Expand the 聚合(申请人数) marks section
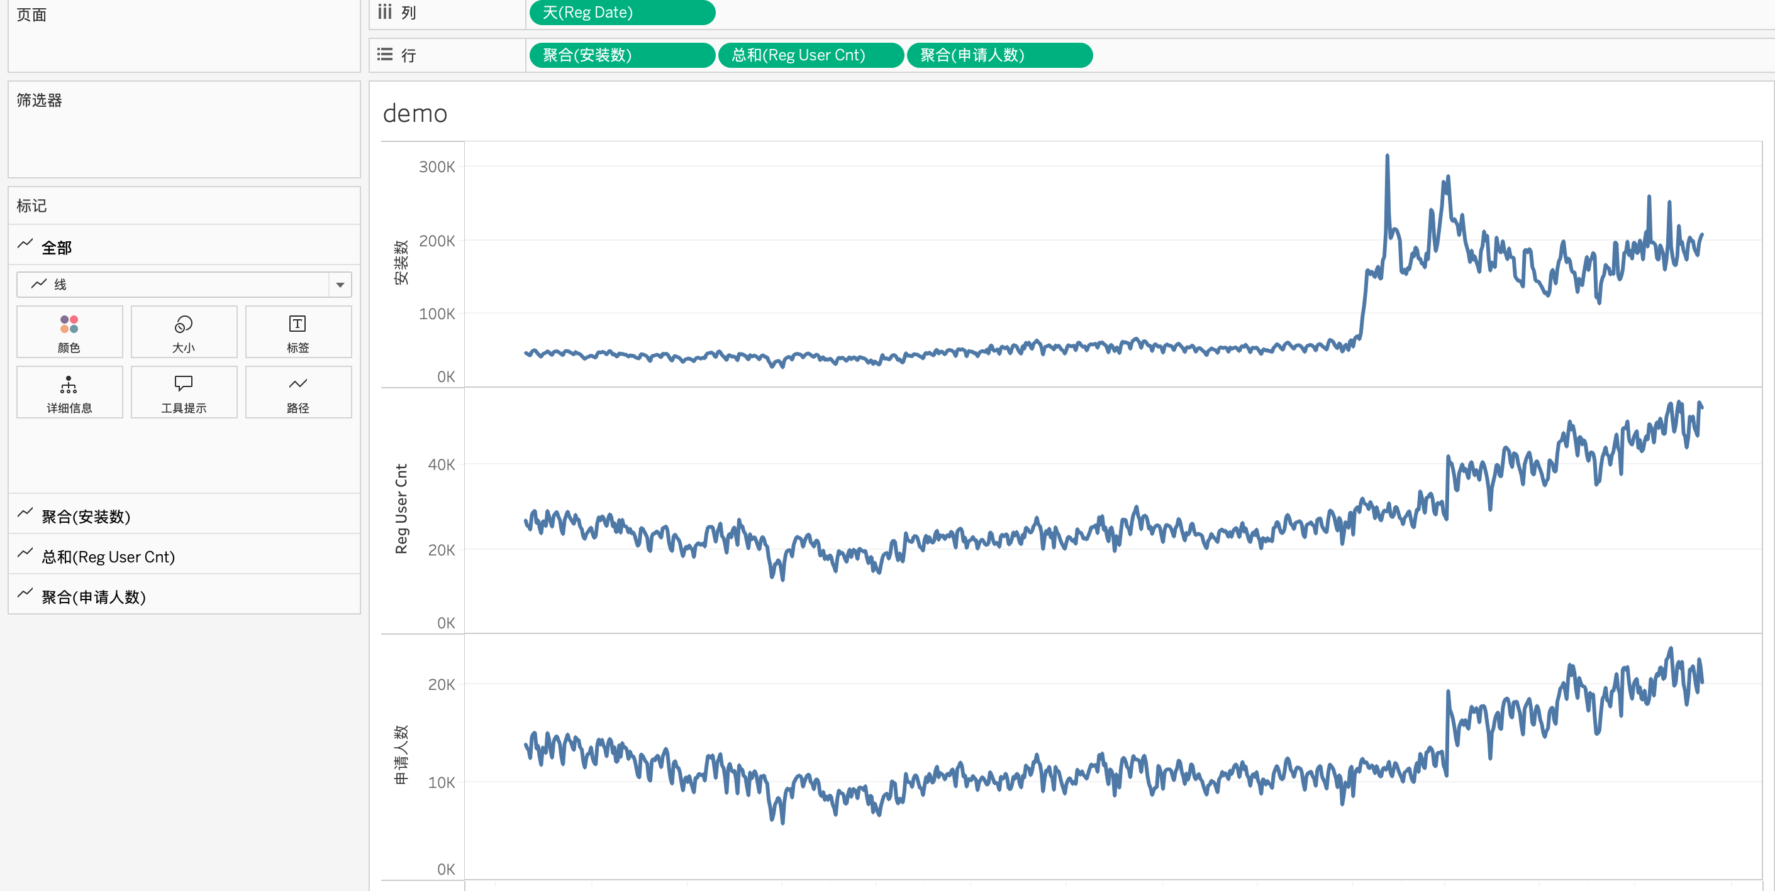Viewport: 1775px width, 891px height. (x=94, y=596)
